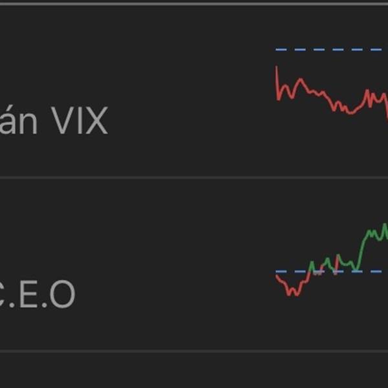
Task: Click the divider between VIX and C.E.O rows
Action: tap(194, 178)
